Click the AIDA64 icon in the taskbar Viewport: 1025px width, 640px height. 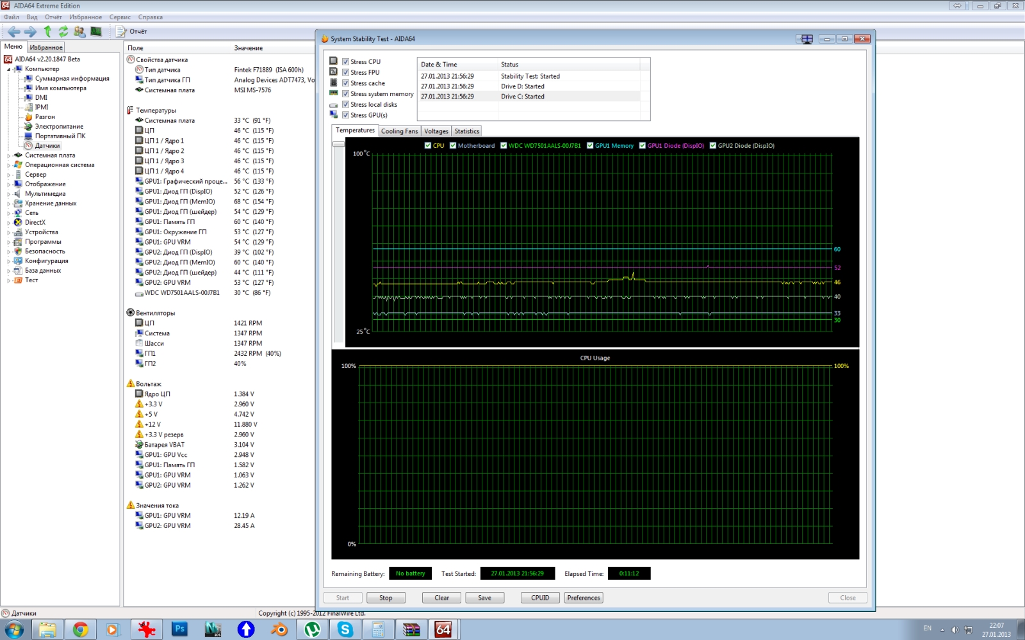point(443,630)
